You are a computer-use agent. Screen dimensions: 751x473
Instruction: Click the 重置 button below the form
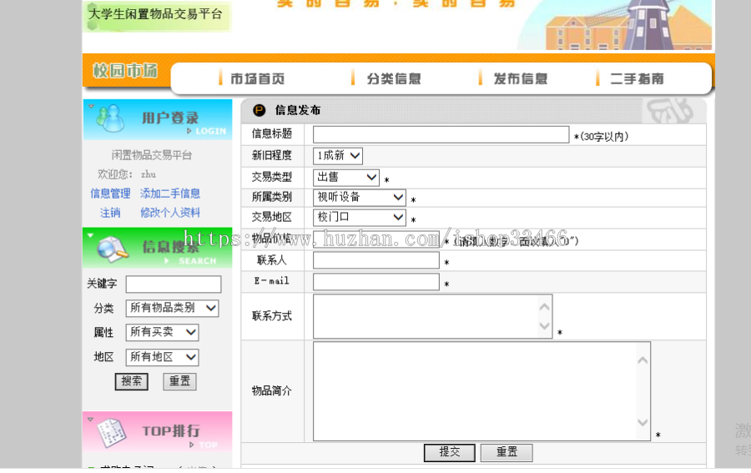507,452
